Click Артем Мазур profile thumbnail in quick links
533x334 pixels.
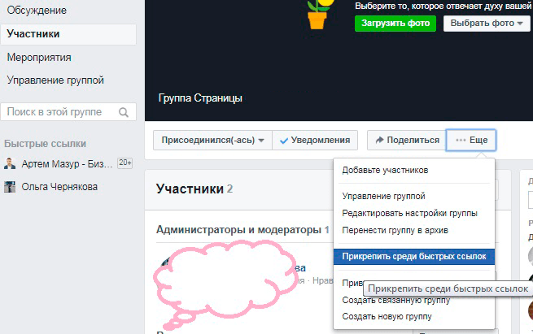[x=10, y=163]
